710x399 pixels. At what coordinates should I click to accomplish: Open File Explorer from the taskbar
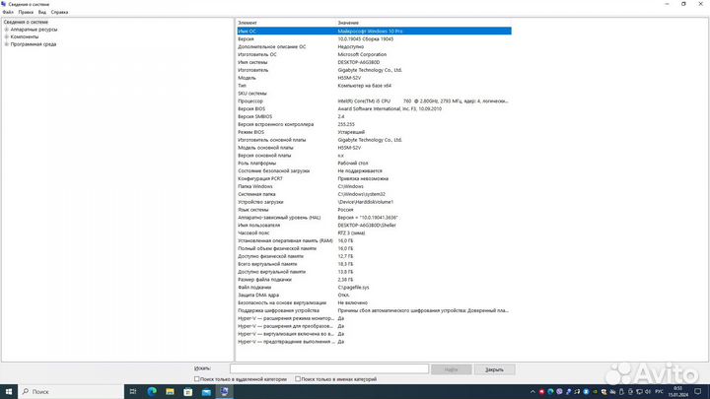[x=170, y=392]
